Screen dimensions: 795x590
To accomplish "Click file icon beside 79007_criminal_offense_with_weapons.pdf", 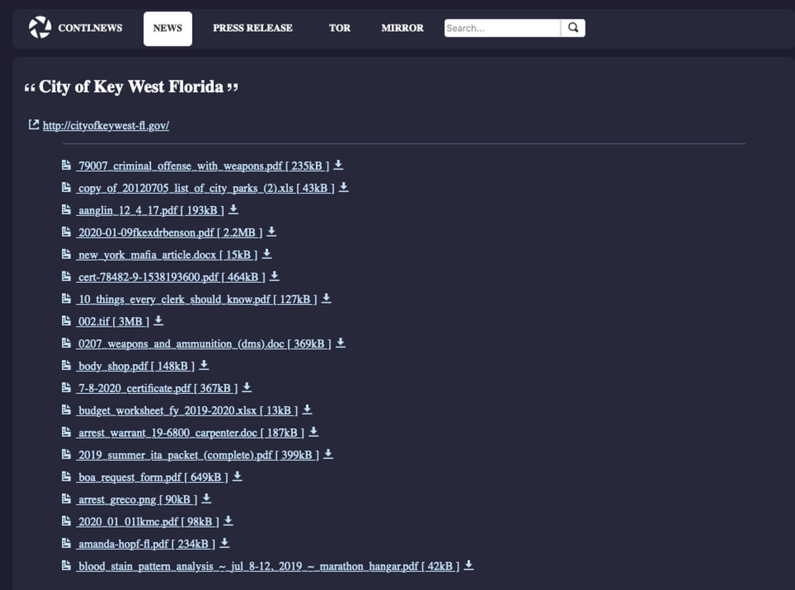I will (66, 165).
